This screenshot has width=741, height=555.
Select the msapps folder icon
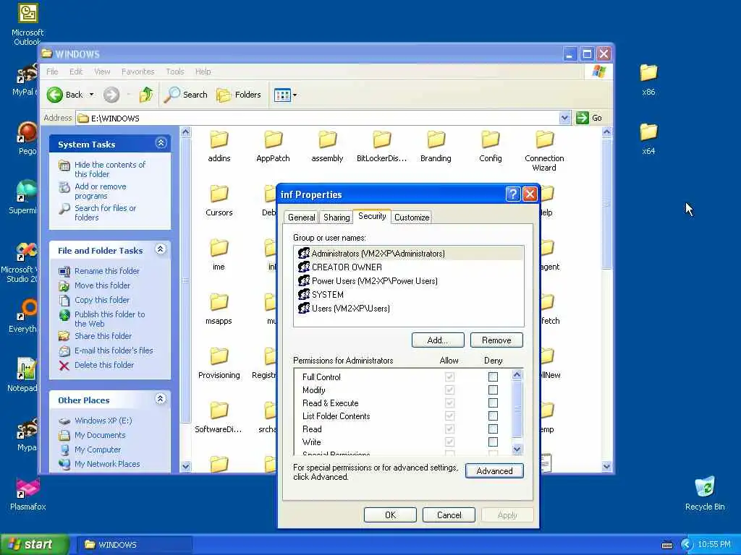pos(219,303)
